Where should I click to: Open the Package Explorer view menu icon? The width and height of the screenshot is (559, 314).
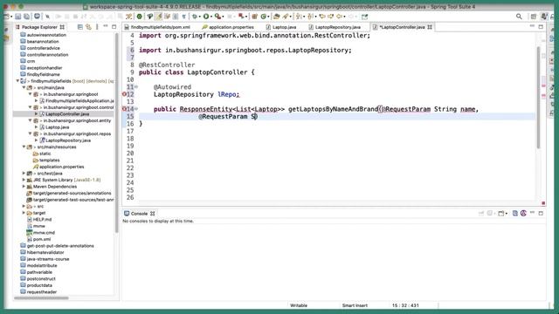click(x=97, y=27)
